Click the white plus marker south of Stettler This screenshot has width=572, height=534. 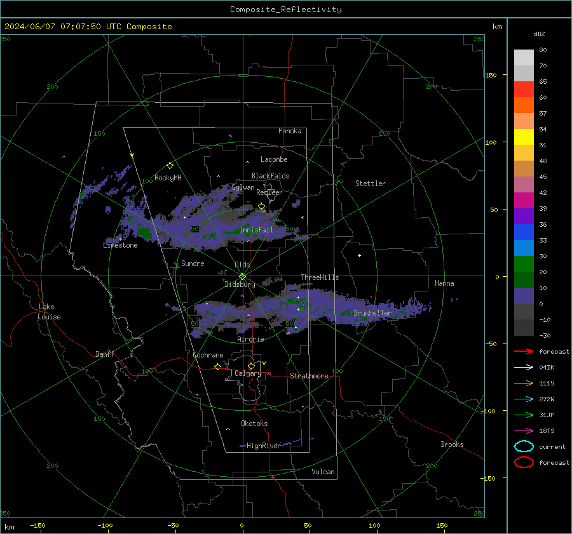[x=359, y=255]
